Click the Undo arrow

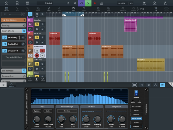point(73,9)
